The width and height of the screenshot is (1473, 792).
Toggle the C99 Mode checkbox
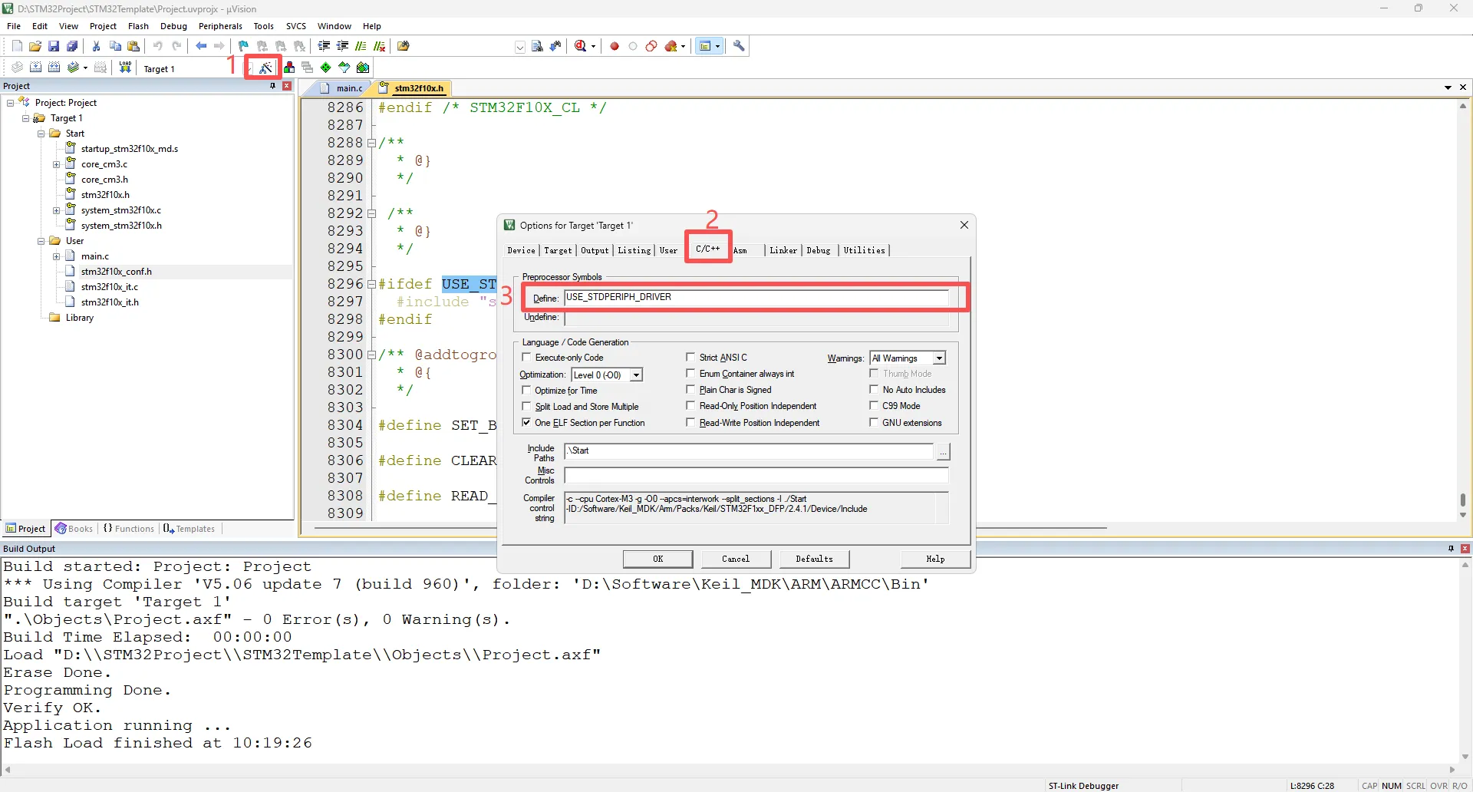[874, 406]
